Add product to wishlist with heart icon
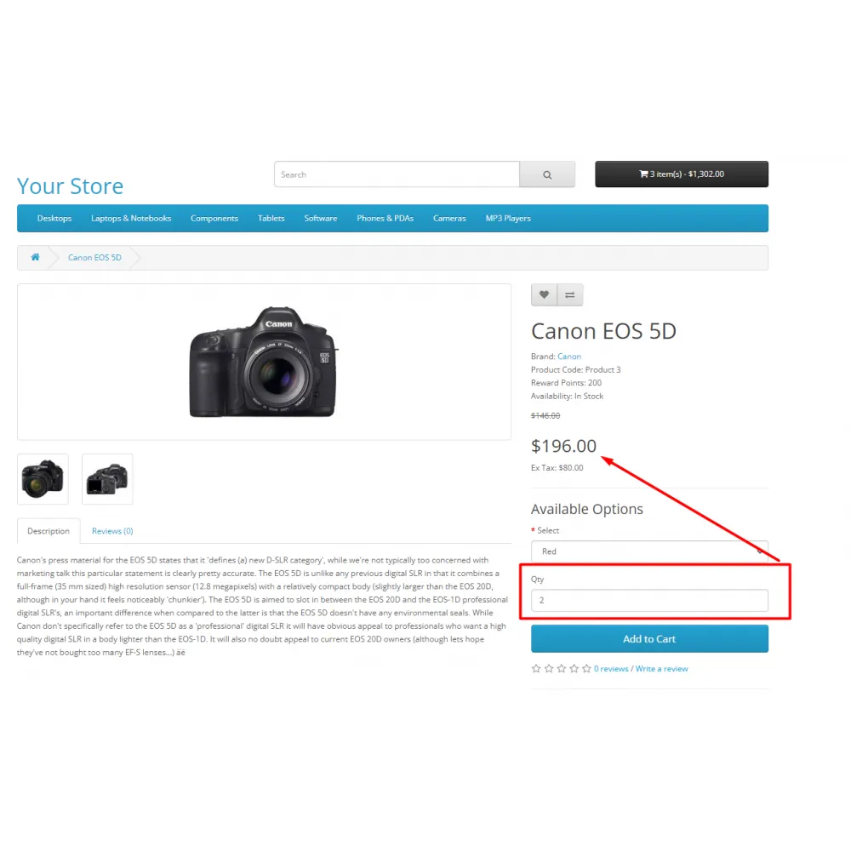The height and width of the screenshot is (851, 851). 544,294
